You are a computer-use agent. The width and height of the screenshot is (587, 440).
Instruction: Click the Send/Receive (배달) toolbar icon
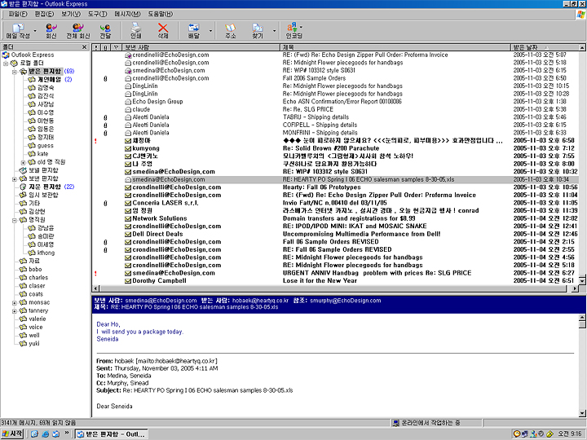(193, 31)
